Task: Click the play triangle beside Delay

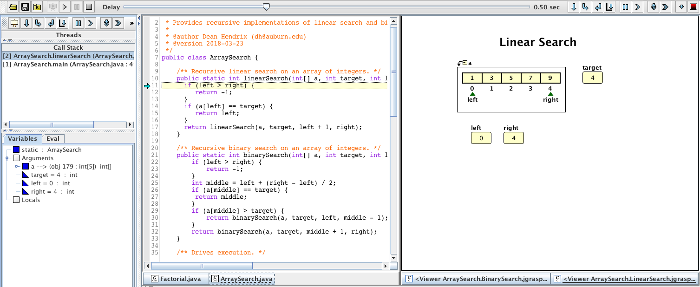Action: (65, 7)
